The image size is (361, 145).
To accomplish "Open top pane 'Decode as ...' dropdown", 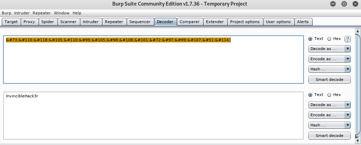I will pos(329,49).
